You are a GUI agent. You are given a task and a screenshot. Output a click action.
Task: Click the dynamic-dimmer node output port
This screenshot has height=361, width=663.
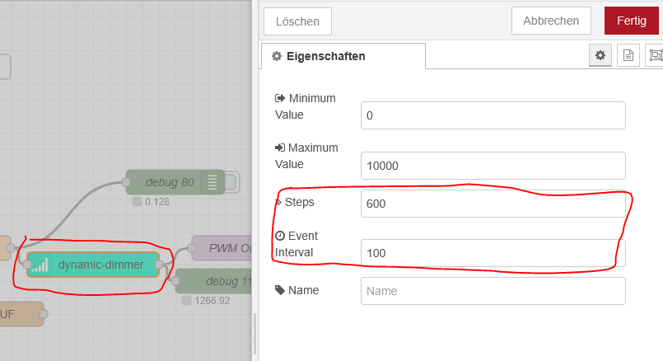pyautogui.click(x=160, y=265)
